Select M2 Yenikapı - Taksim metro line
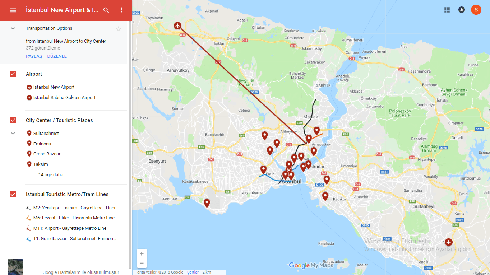 click(x=76, y=208)
